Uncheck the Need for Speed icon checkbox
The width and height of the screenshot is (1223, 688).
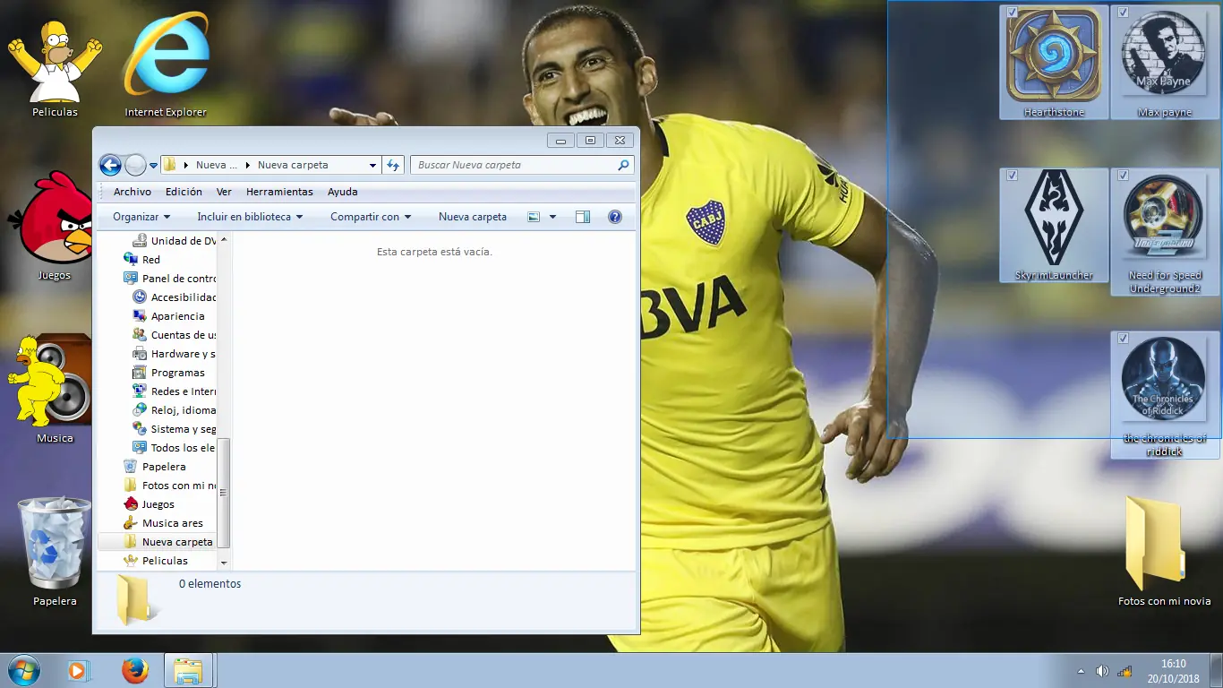pos(1123,176)
